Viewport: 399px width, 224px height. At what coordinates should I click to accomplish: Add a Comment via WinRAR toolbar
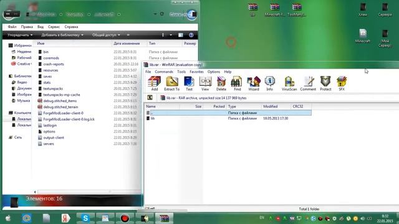308,83
